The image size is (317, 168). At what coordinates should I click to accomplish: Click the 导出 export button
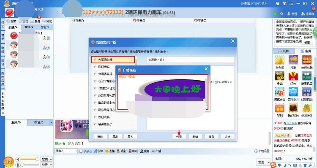(115, 137)
